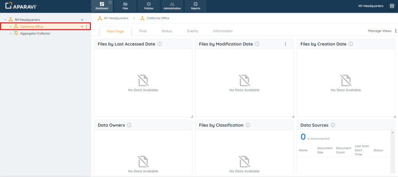Switch to the Events tab
Viewport: 398px width, 177px height.
click(x=192, y=31)
